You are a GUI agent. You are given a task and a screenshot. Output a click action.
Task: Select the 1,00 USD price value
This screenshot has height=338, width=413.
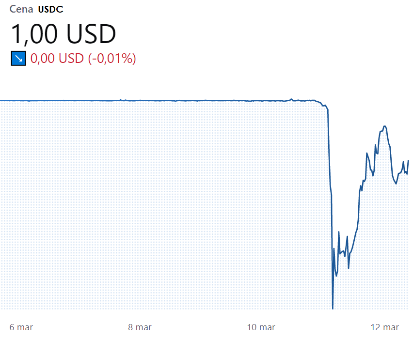coord(63,34)
